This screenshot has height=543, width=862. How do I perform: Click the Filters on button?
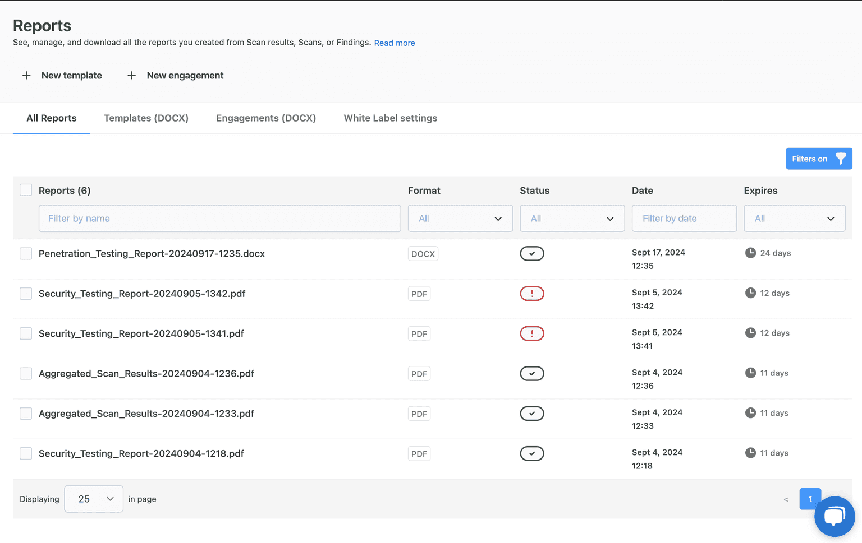tap(818, 159)
